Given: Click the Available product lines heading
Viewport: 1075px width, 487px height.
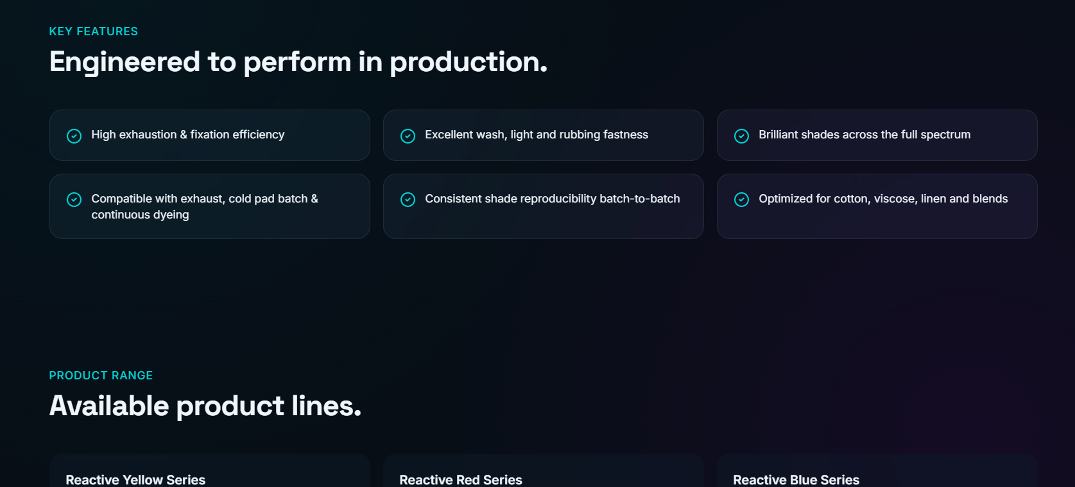Looking at the screenshot, I should click(205, 406).
